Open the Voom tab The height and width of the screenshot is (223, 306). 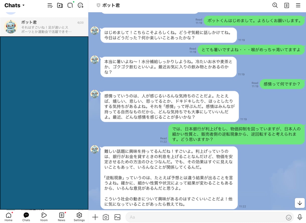[x=44, y=217]
